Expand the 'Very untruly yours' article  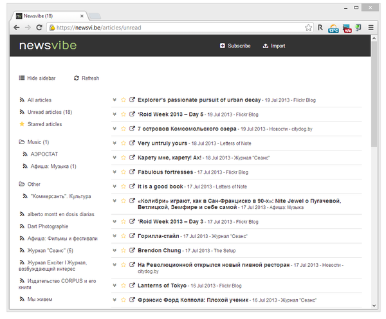tap(115, 143)
